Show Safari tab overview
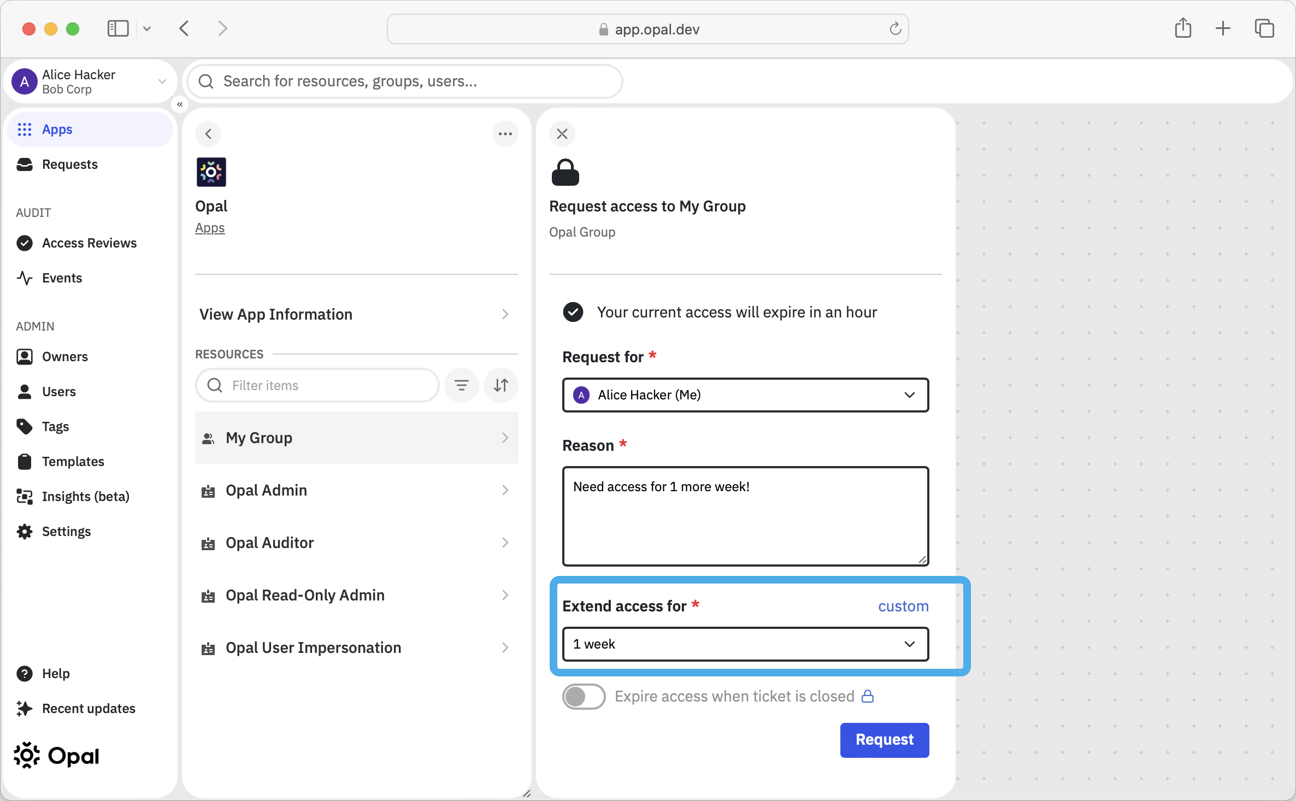The height and width of the screenshot is (801, 1296). click(1264, 28)
